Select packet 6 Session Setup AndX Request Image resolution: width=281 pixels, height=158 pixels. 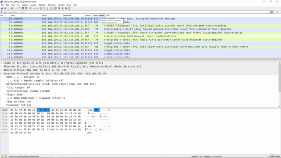click(140, 36)
